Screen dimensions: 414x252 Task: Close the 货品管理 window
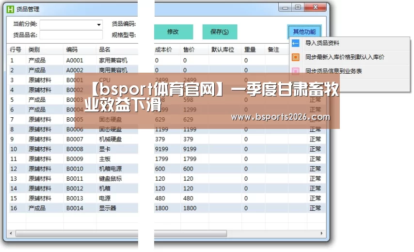(x=315, y=7)
